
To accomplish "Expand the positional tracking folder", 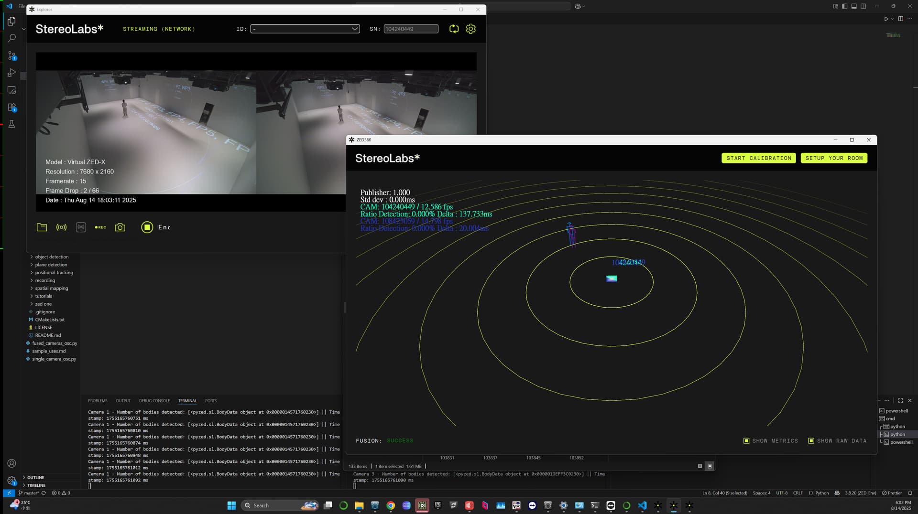I will click(54, 273).
